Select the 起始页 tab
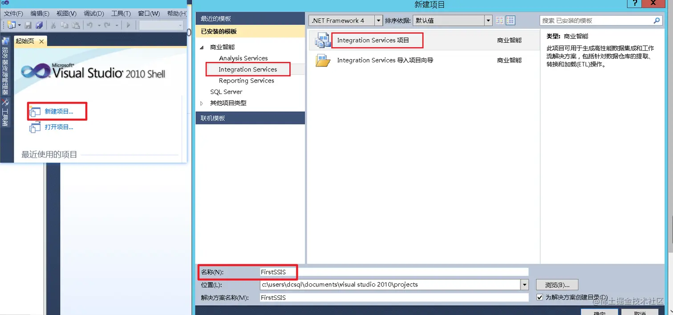The height and width of the screenshot is (315, 673). coord(25,41)
